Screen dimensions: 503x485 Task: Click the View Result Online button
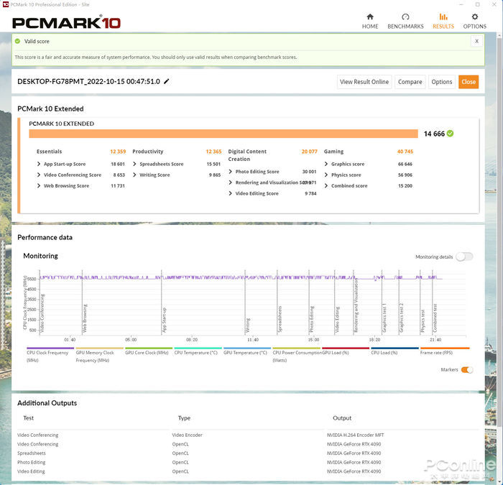[x=364, y=82]
